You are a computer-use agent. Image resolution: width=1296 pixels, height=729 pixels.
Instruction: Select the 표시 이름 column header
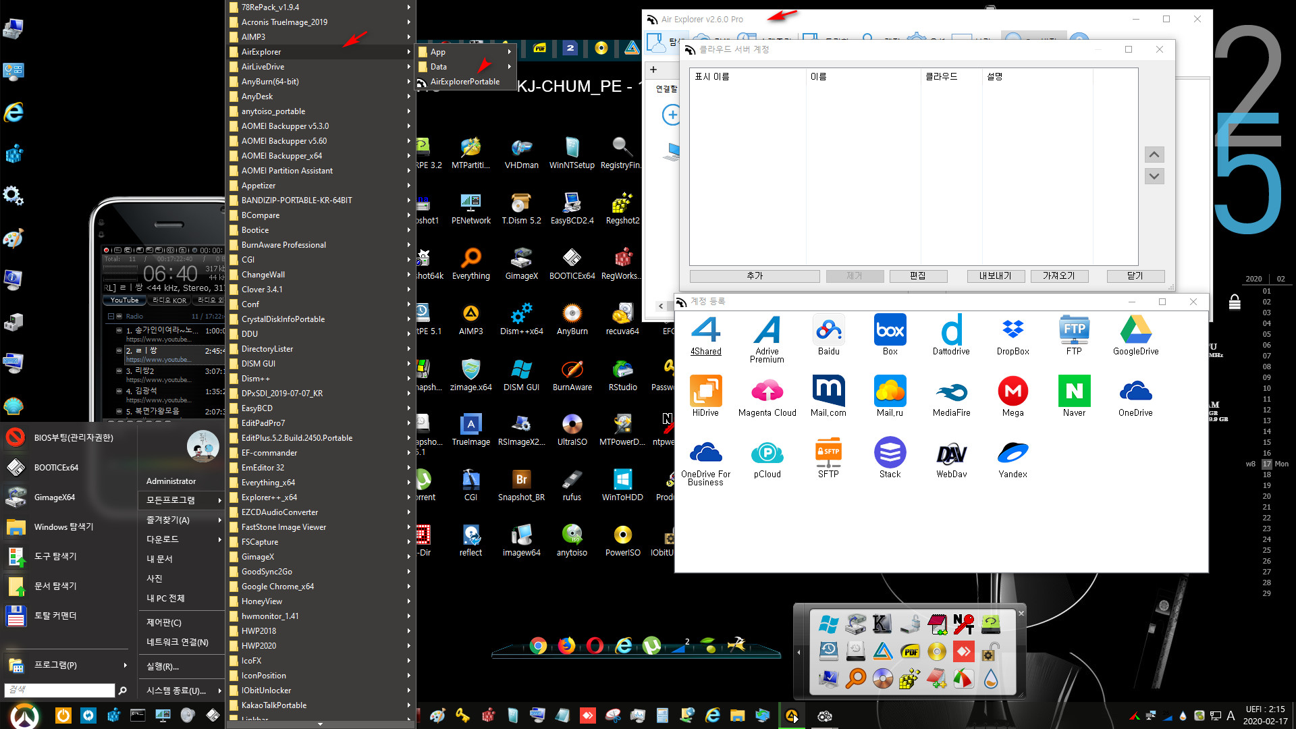(x=748, y=77)
